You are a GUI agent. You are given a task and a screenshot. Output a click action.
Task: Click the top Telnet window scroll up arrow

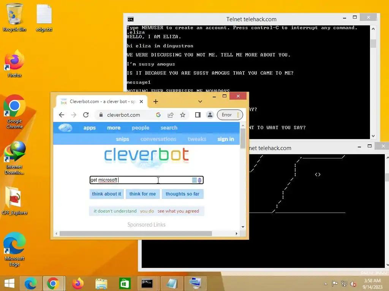pyautogui.click(x=373, y=29)
